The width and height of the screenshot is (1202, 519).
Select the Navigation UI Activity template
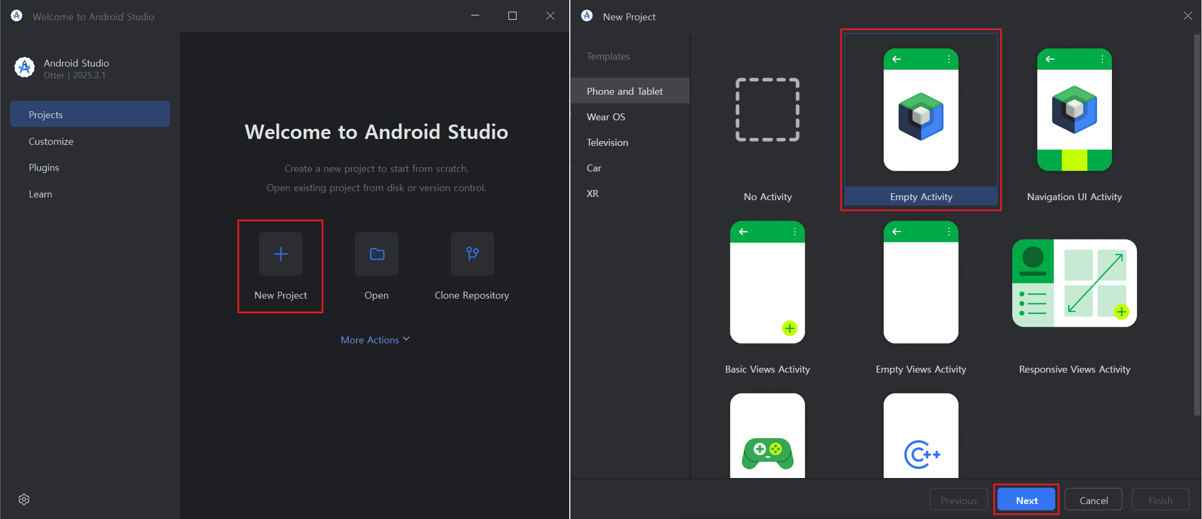click(1075, 110)
